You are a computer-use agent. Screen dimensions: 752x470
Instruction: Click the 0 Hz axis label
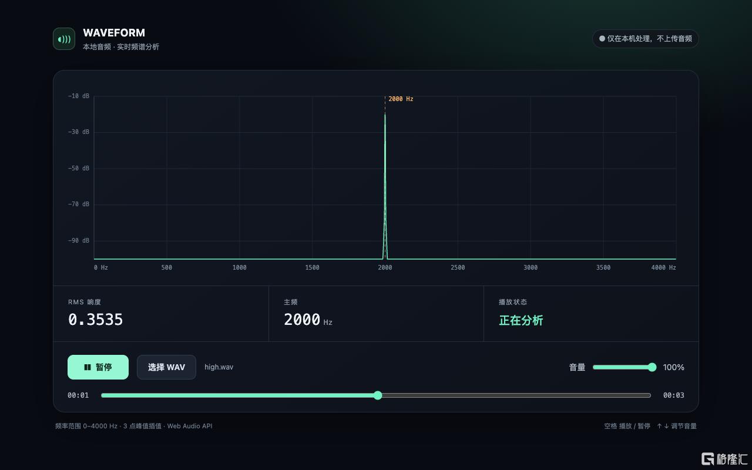click(101, 267)
